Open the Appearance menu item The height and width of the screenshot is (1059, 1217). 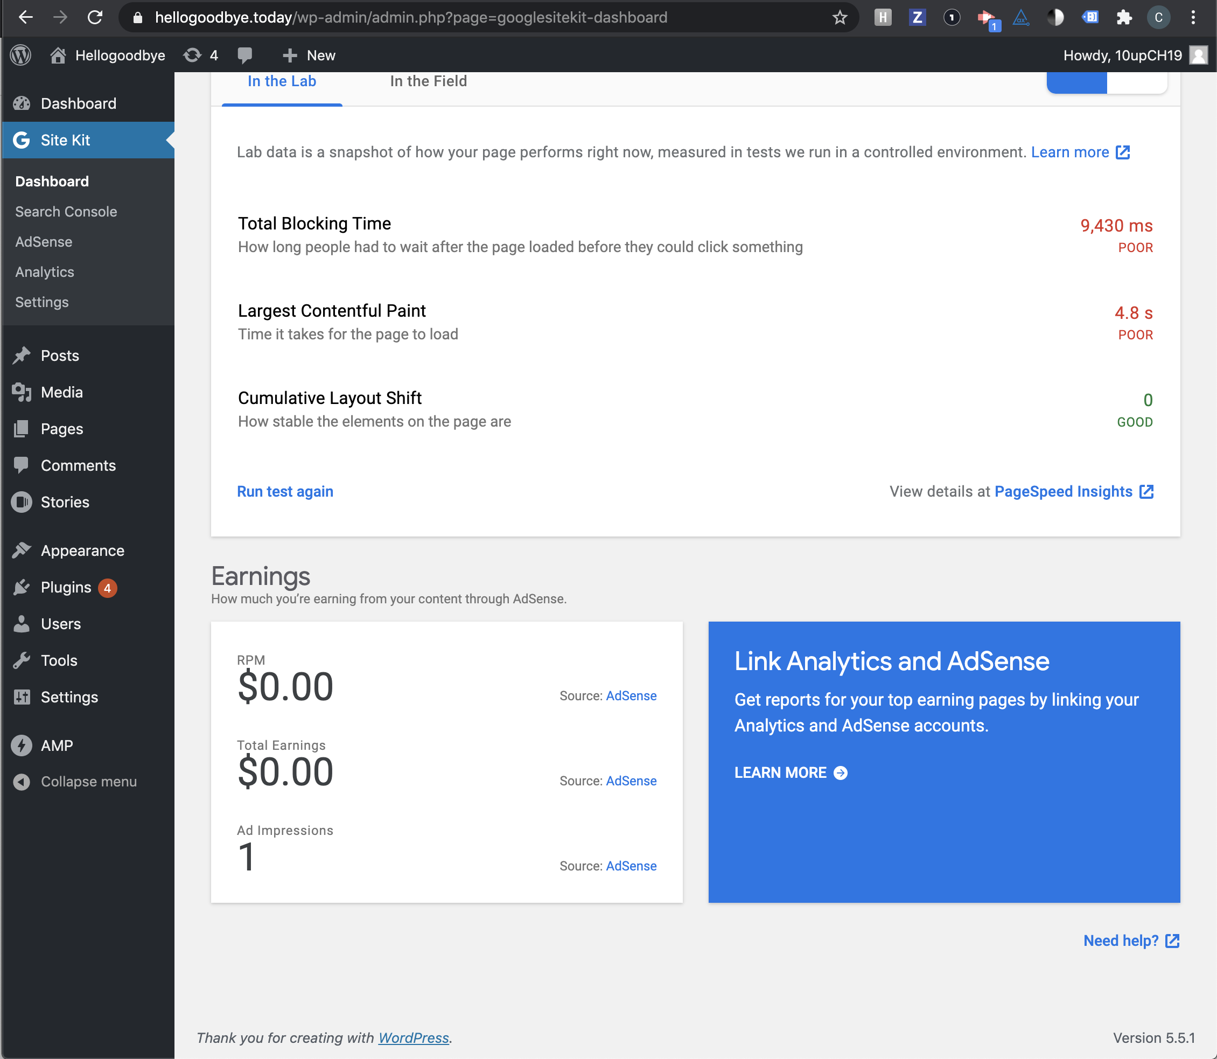[89, 550]
